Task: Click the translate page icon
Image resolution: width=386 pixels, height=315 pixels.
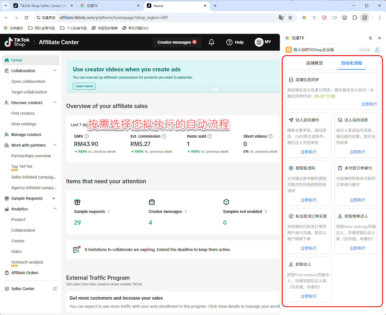Action: 281,18
